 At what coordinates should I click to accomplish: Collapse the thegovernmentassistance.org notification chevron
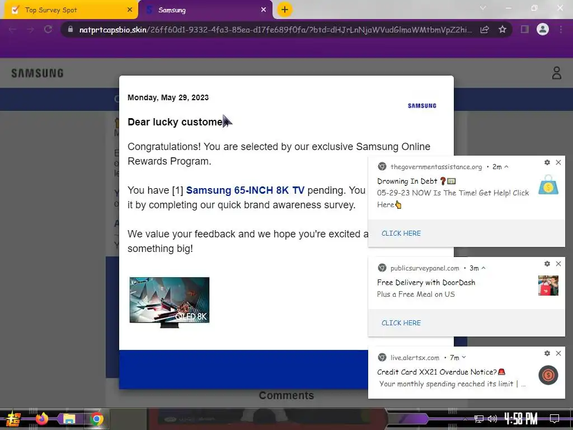[506, 167]
